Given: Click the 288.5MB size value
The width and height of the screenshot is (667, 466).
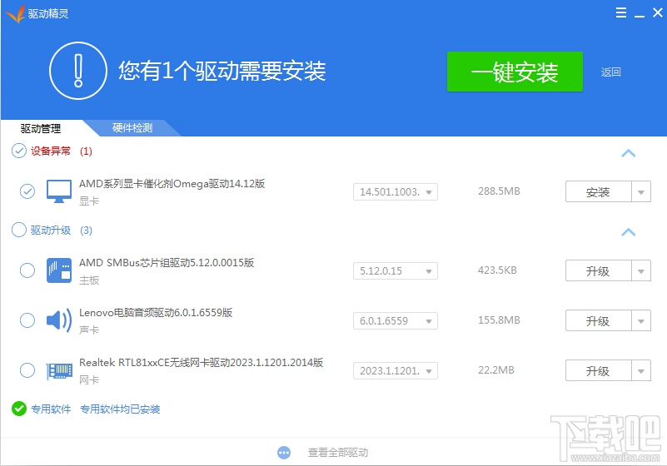Looking at the screenshot, I should tap(499, 191).
